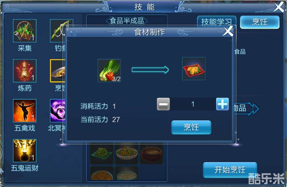This screenshot has width=287, height=187.
Task: Click the 烹饪 button in the dialog
Action: click(x=191, y=128)
